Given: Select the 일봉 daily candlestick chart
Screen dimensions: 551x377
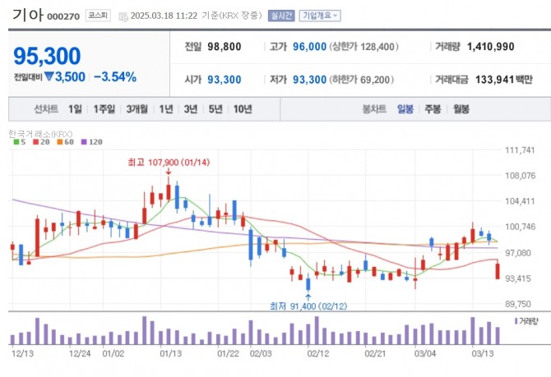Looking at the screenshot, I should tap(405, 109).
